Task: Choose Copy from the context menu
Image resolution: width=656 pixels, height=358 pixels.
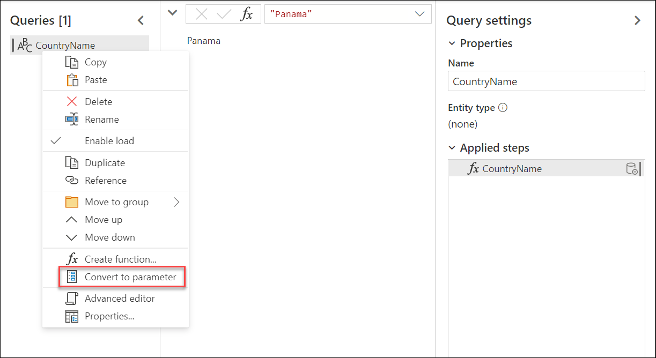Action: click(x=115, y=62)
